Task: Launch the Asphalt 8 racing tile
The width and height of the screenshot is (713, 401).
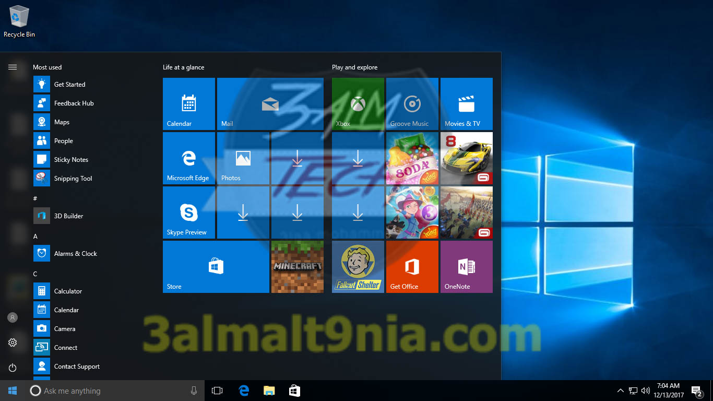Action: click(x=467, y=158)
